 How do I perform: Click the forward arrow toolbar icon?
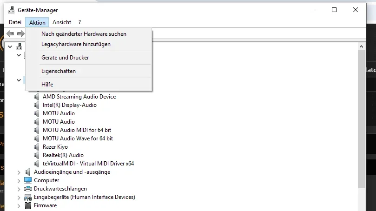[21, 34]
